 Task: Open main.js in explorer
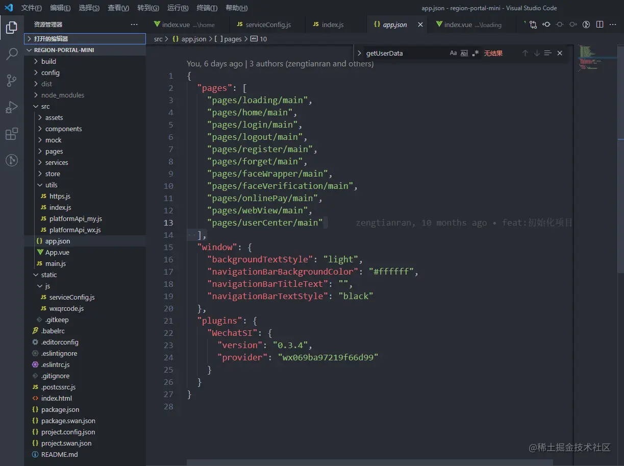point(85,263)
